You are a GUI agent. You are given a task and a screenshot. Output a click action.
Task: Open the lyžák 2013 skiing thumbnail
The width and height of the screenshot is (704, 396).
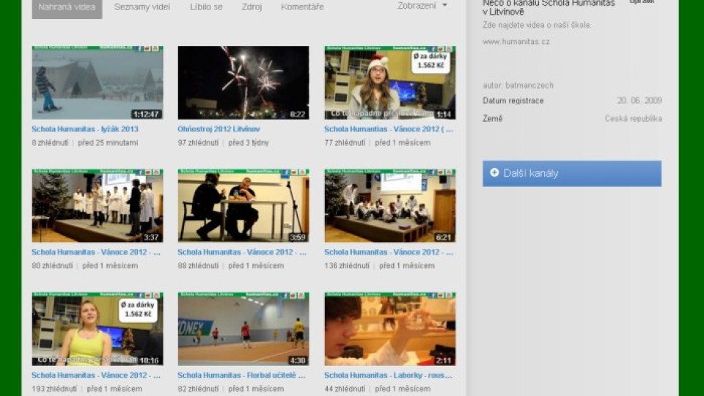(x=97, y=83)
